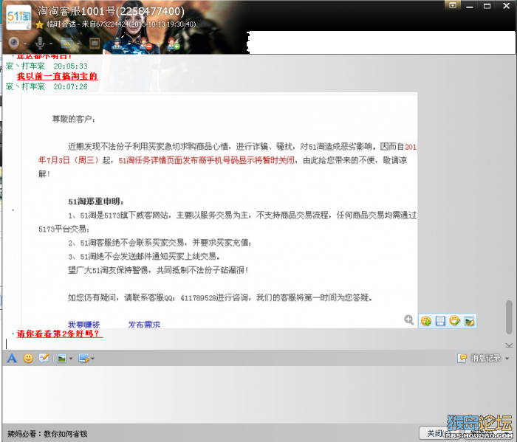Open 消息记录 message history
Screen dimensions: 517x442
[x=479, y=358]
